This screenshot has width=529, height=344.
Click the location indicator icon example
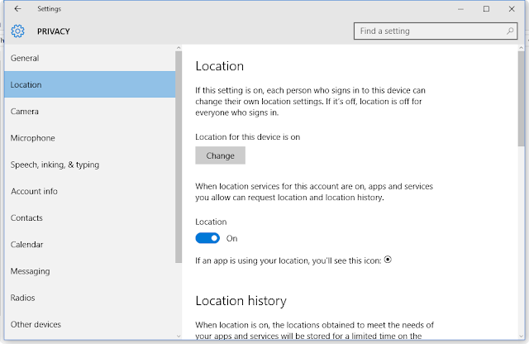click(x=388, y=260)
